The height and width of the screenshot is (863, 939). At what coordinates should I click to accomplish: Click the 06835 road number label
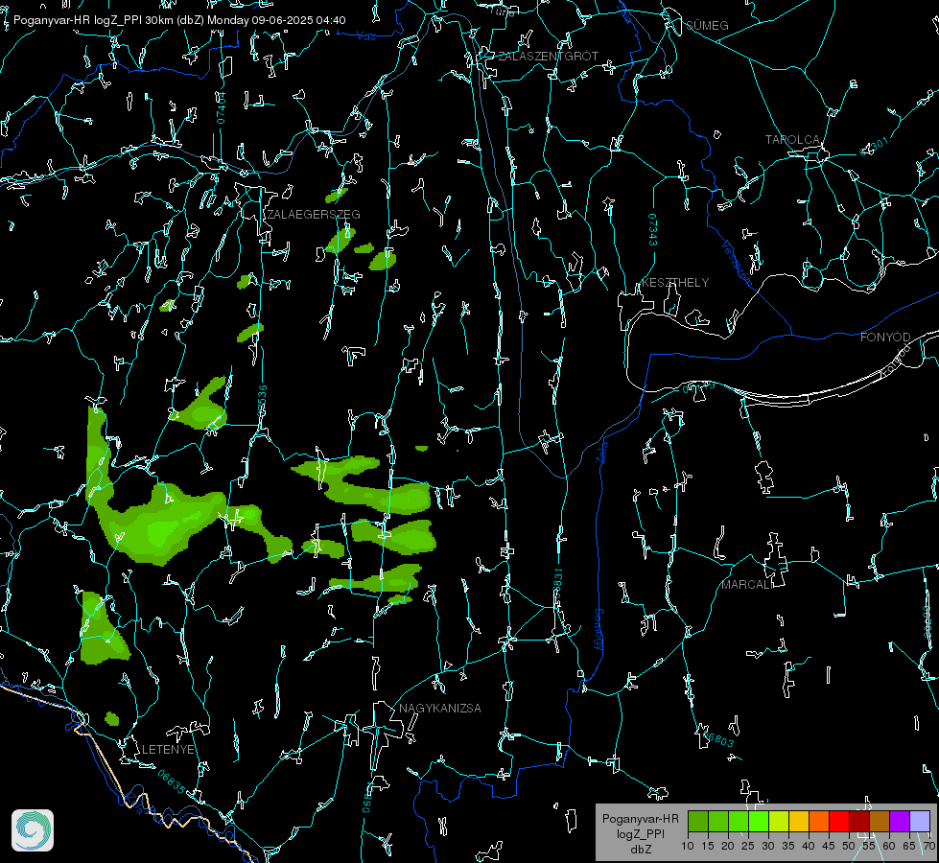click(x=172, y=781)
